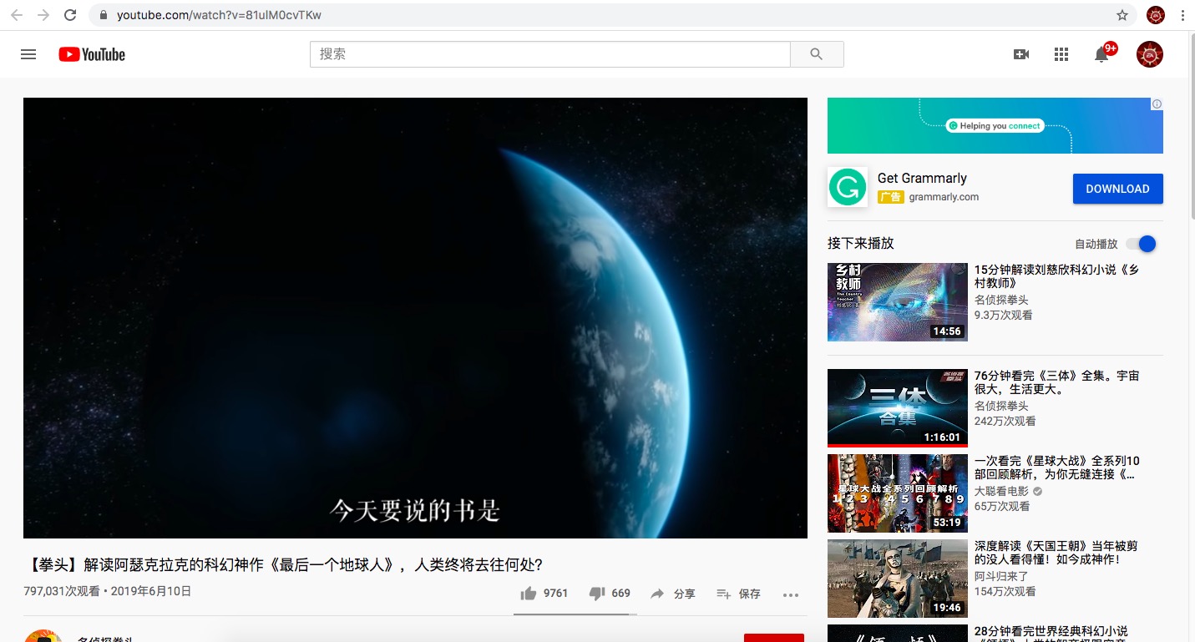
Task: Open the Chrome profile avatar in toolbar
Action: [1156, 15]
